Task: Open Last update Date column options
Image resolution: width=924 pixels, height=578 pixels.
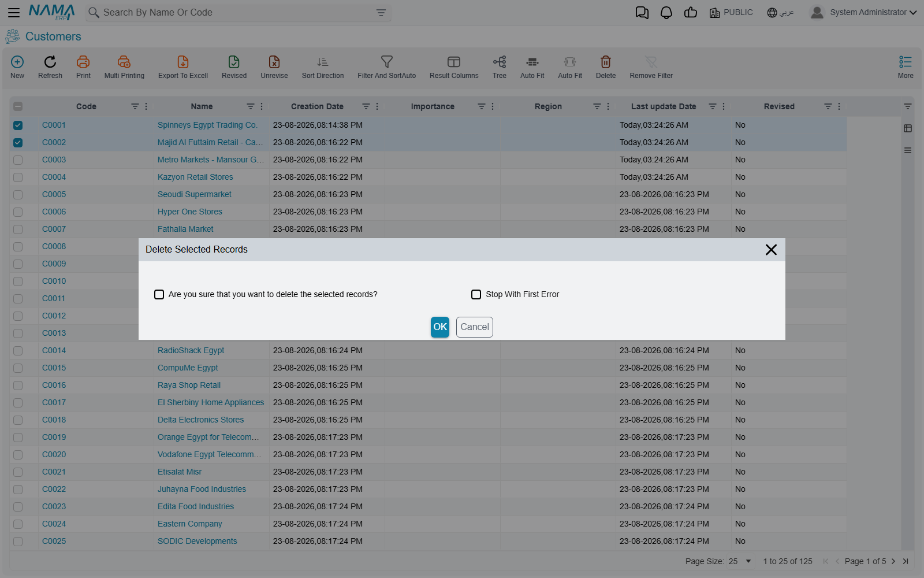Action: point(724,106)
